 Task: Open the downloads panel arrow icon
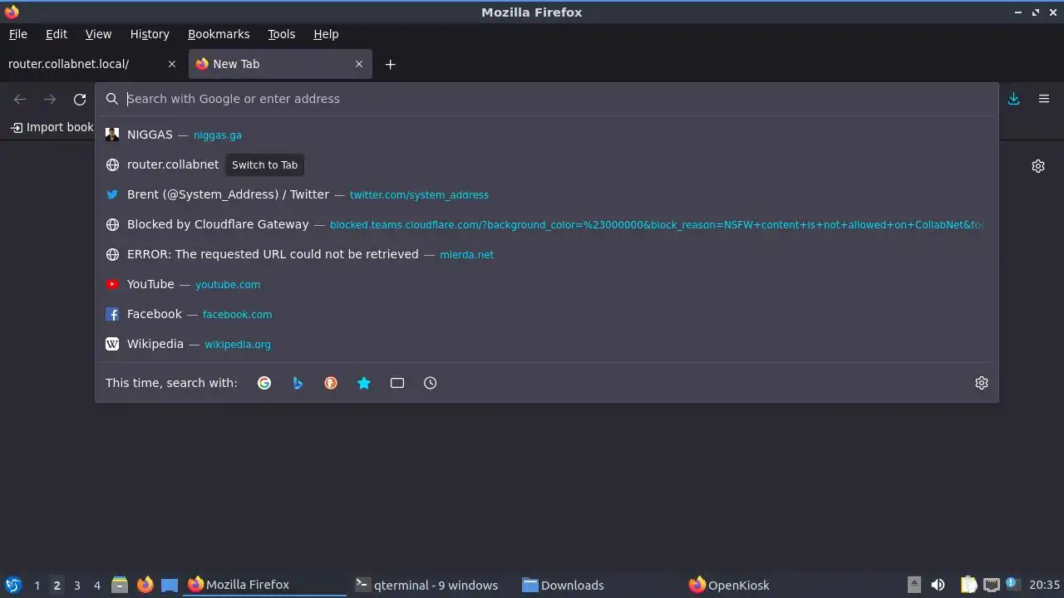pos(1014,99)
